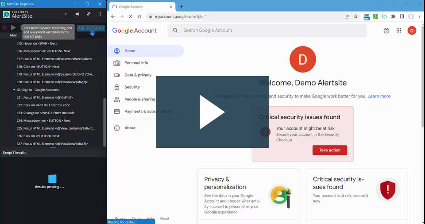The width and height of the screenshot is (425, 224).
Task: Select event E24: Mousedown on BUTTON Next
Action: (x=43, y=121)
